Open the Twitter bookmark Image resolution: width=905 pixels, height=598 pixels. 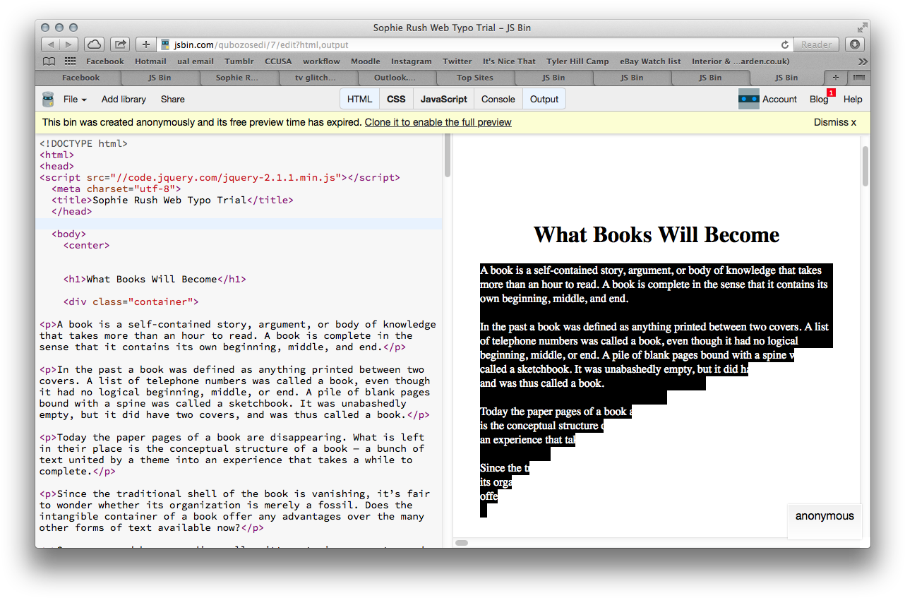click(457, 61)
